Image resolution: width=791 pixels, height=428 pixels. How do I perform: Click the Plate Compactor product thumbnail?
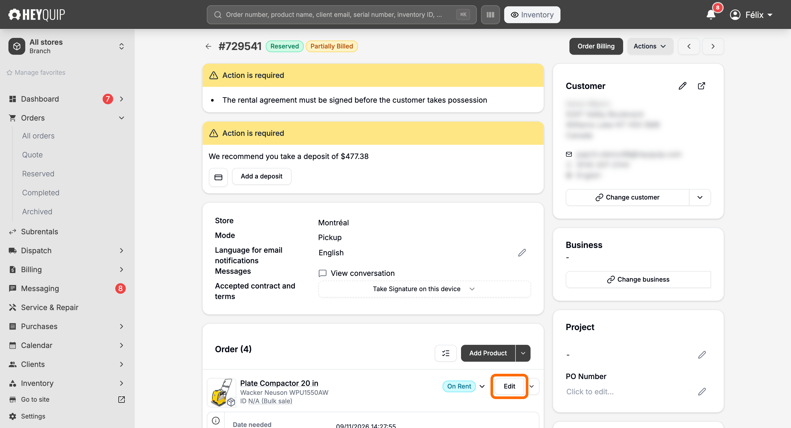tap(221, 392)
